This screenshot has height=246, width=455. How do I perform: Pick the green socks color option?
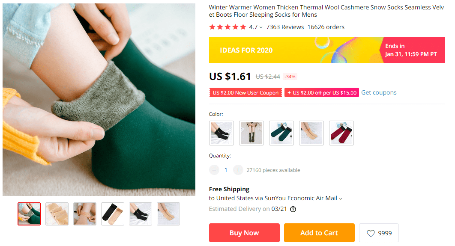click(281, 133)
